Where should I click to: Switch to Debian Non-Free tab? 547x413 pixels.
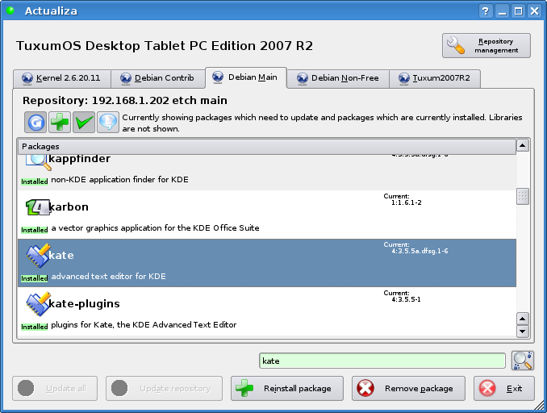[x=338, y=78]
